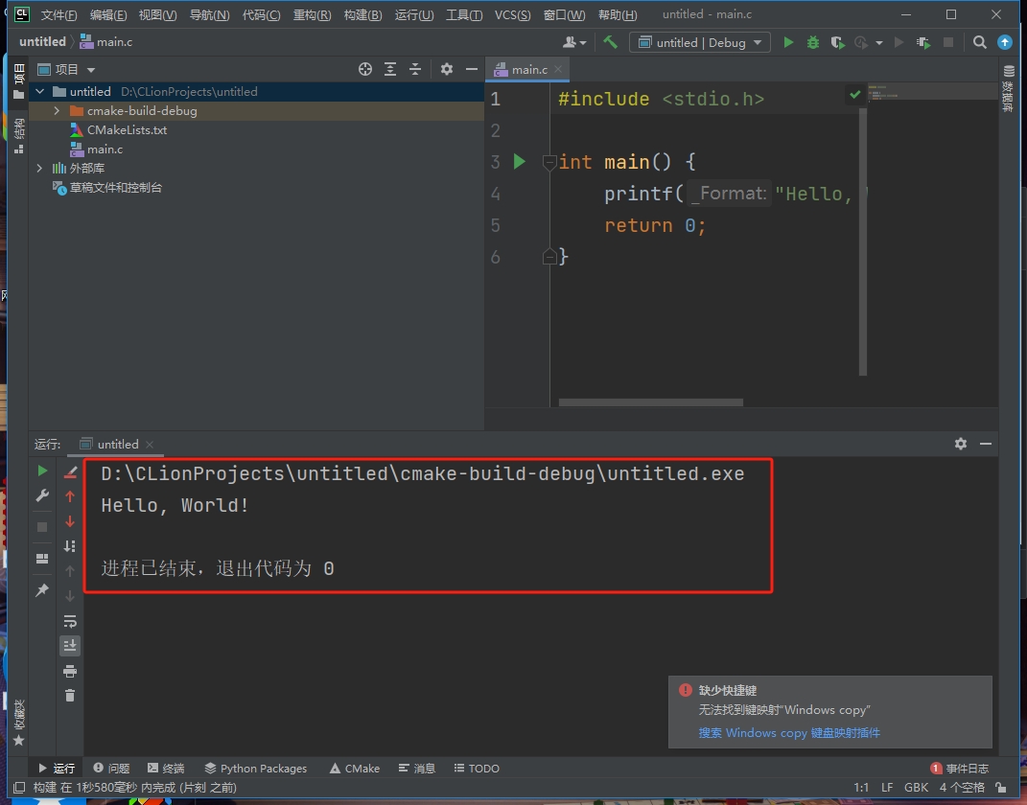Open the Search Everywhere magnifier
The width and height of the screenshot is (1027, 805).
[979, 42]
